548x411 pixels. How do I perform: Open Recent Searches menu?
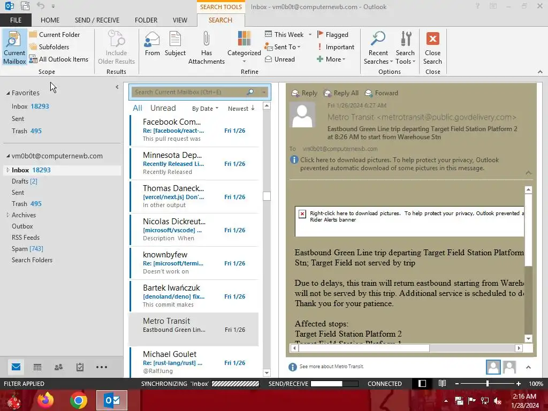pos(378,48)
